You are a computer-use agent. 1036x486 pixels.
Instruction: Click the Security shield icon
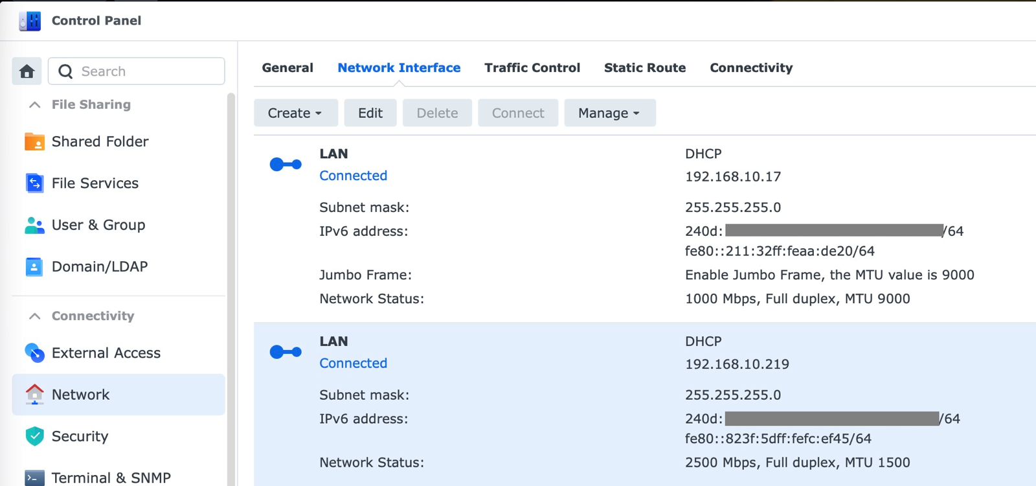coord(34,436)
